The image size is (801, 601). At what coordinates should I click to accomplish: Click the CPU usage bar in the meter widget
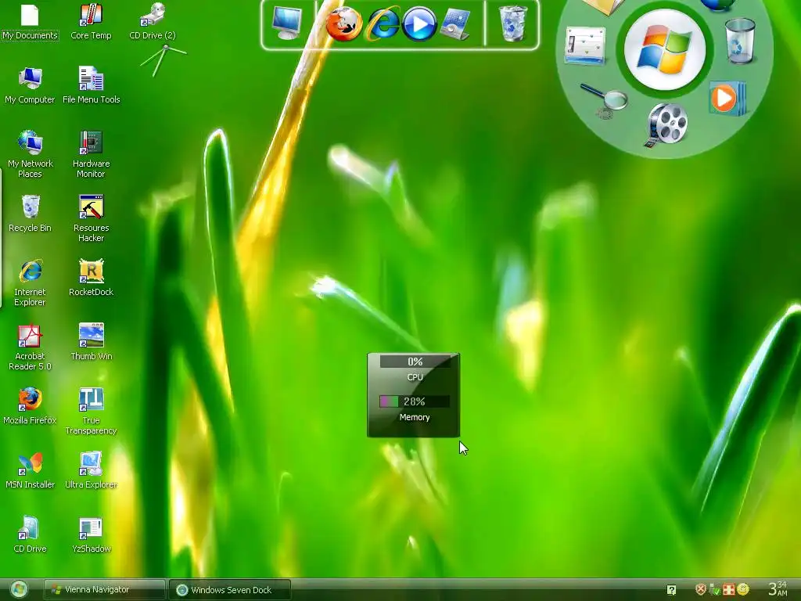click(x=415, y=362)
